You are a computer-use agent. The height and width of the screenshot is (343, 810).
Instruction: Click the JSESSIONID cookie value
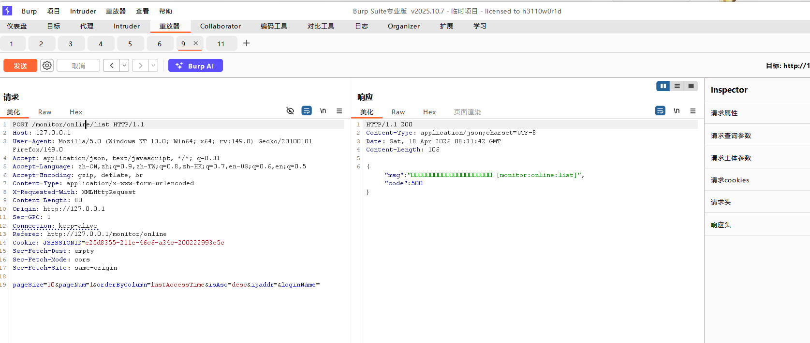point(155,243)
